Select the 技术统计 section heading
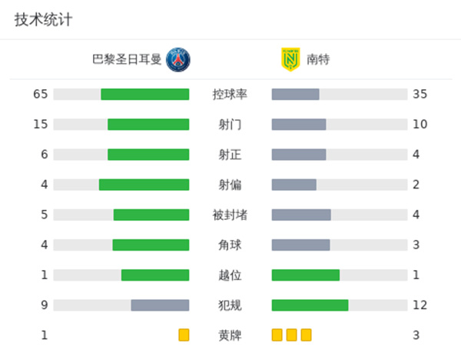 tap(43, 20)
